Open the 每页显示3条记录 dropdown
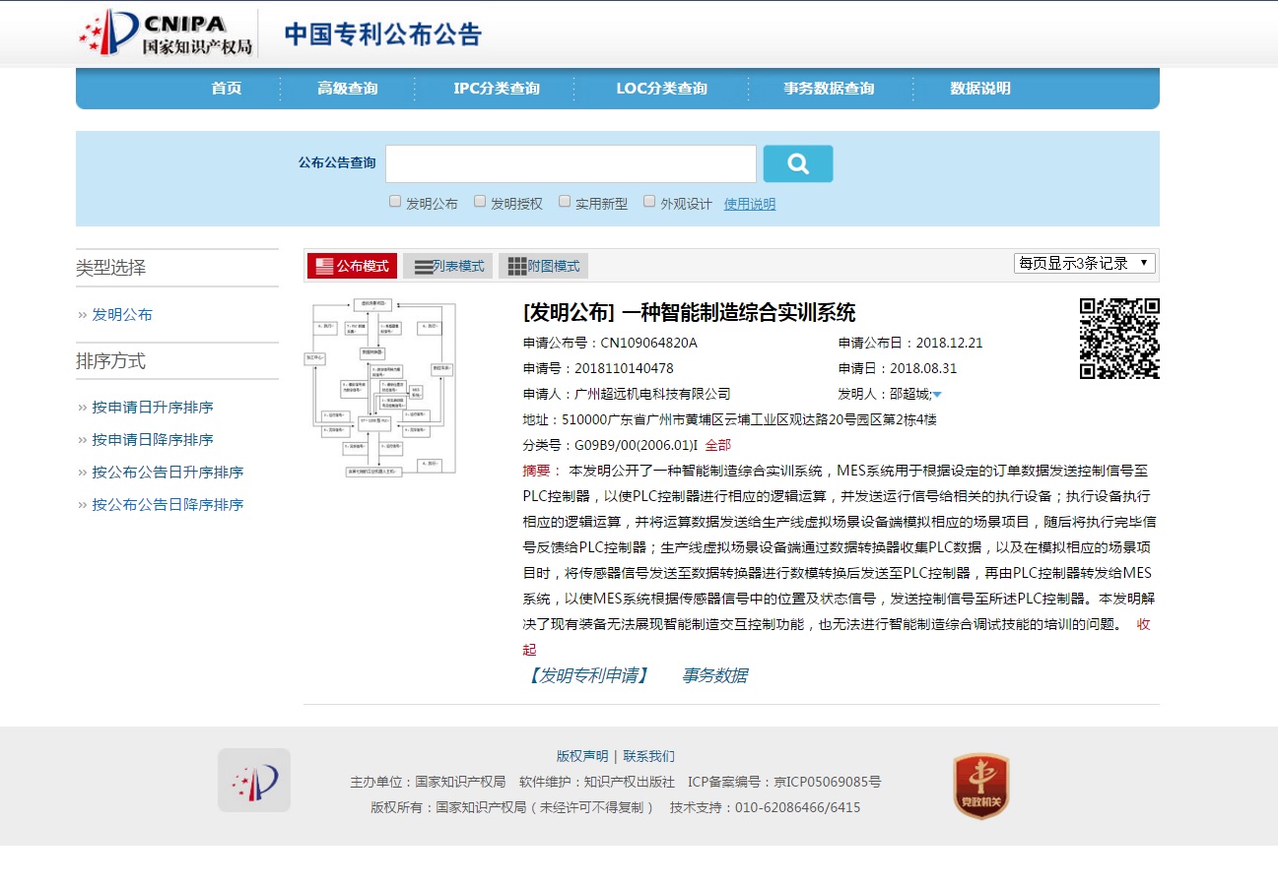Viewport: 1278px width, 887px height. point(1084,263)
